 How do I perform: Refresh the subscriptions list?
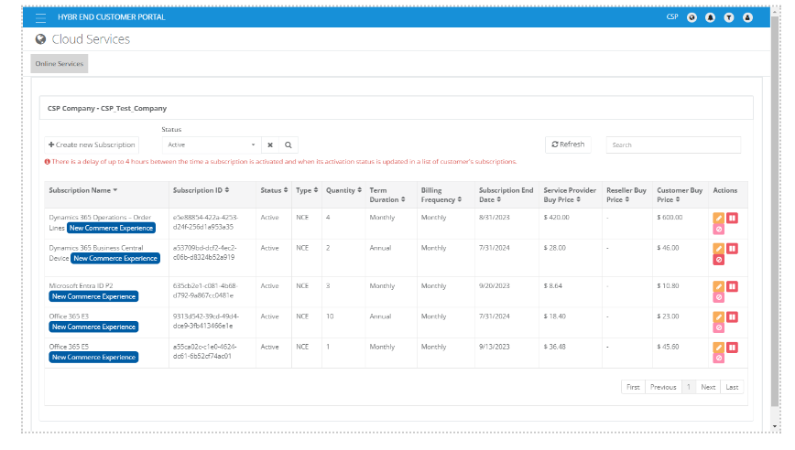pos(568,145)
